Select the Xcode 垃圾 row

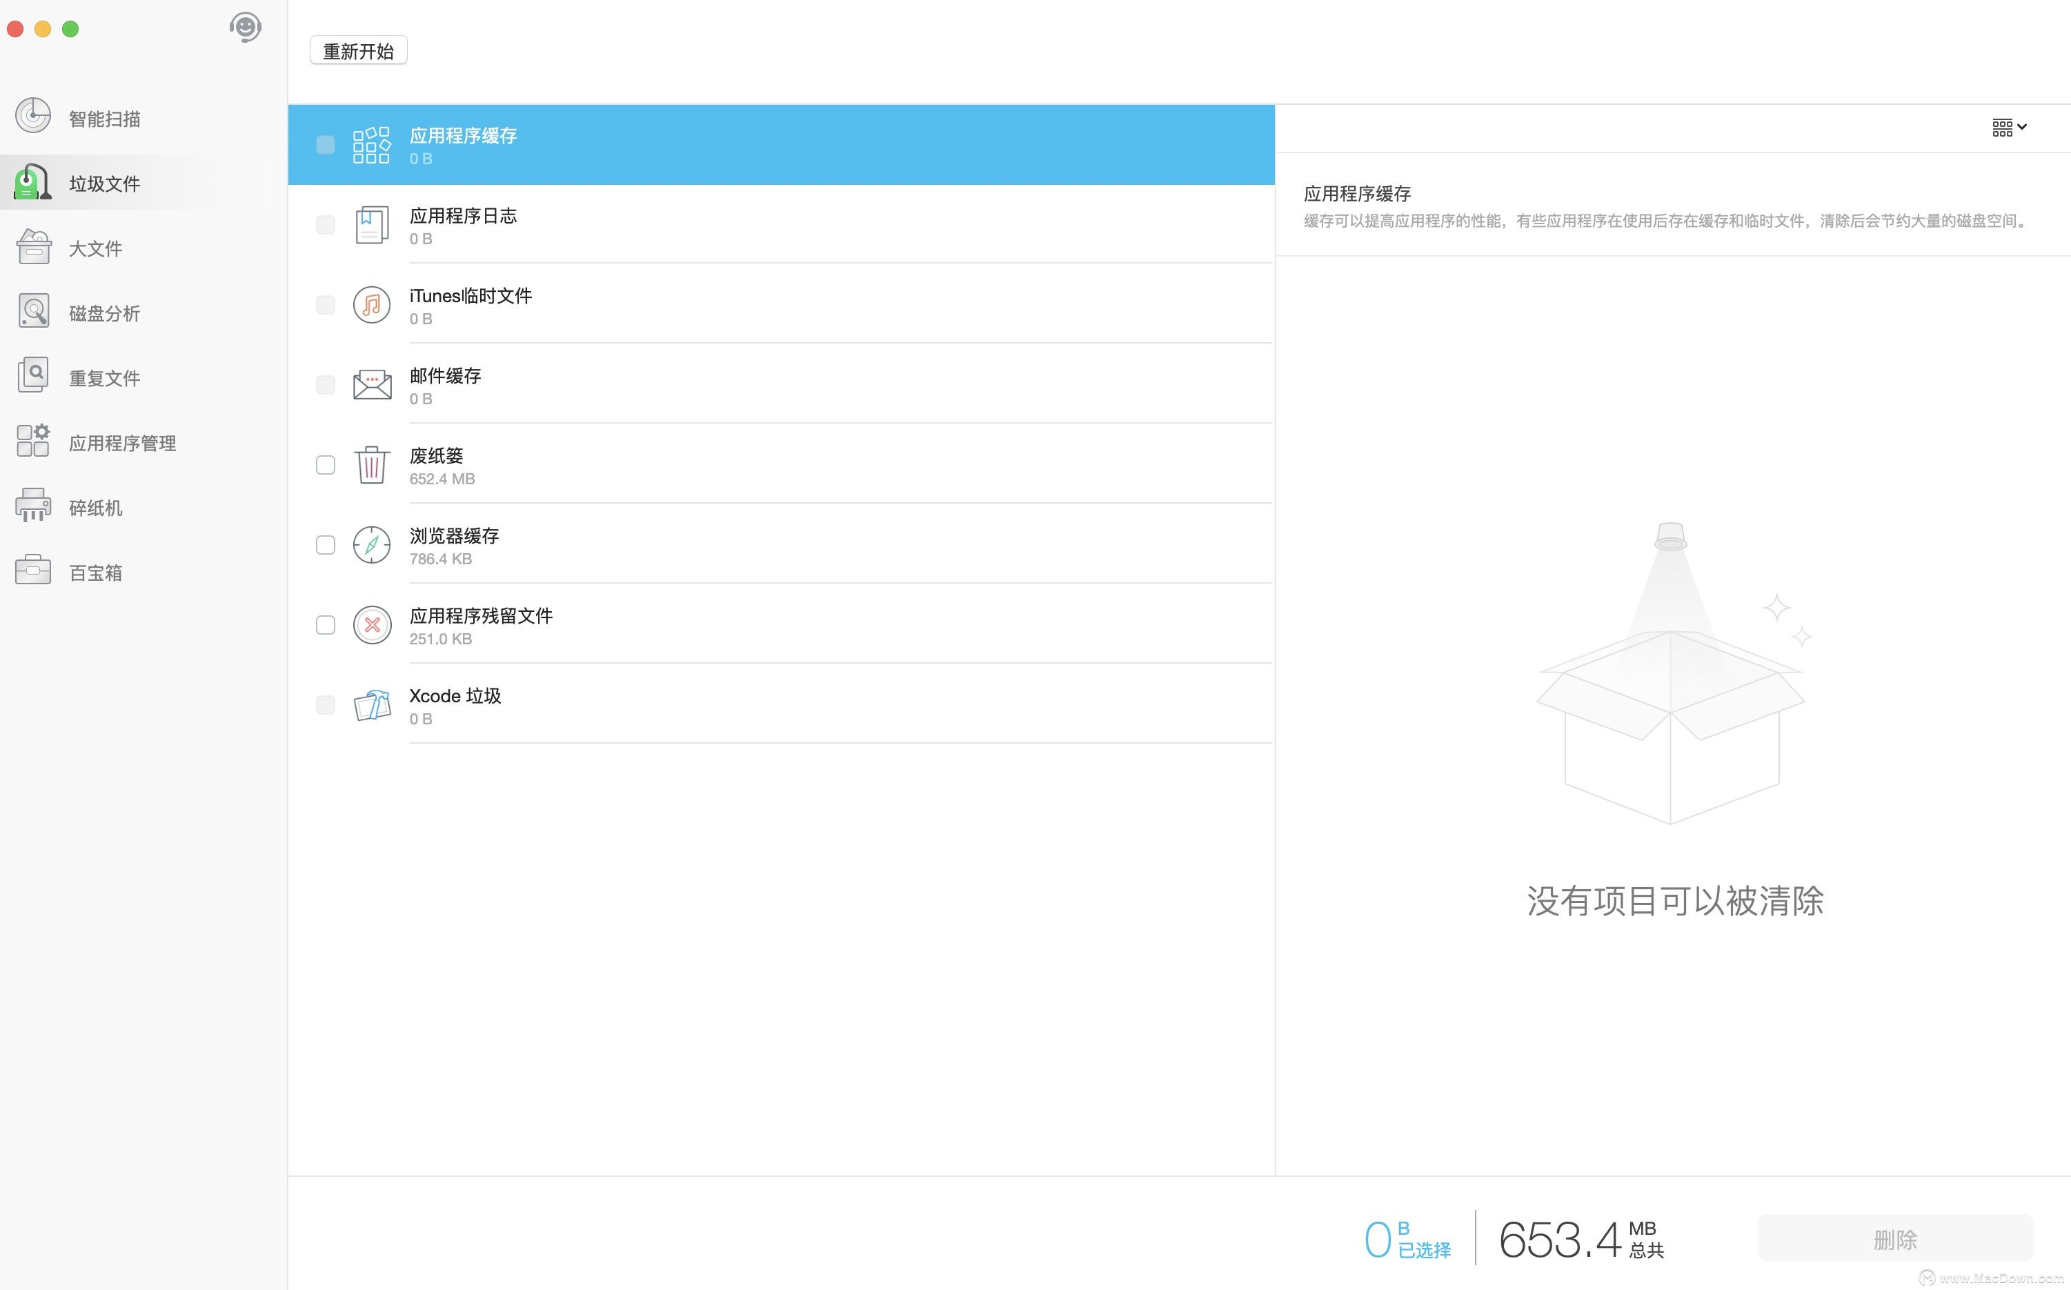pos(780,705)
